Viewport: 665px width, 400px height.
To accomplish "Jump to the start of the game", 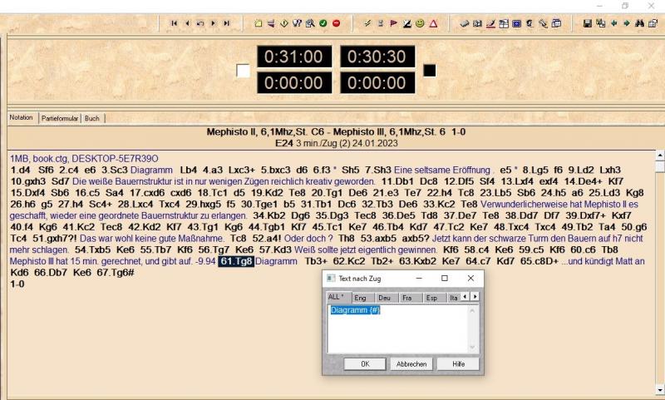I will coord(174,23).
